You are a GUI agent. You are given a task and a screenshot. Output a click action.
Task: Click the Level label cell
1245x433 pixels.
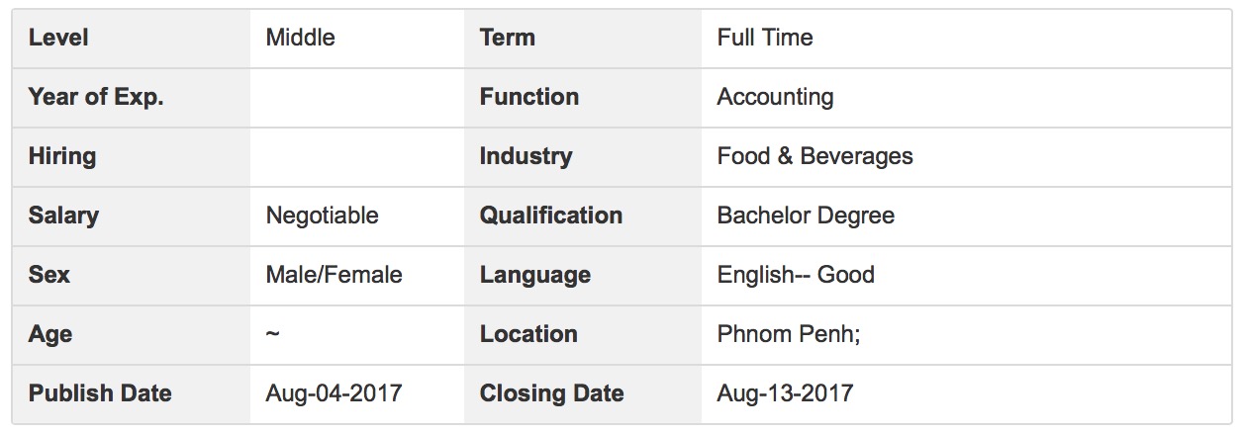tap(131, 39)
